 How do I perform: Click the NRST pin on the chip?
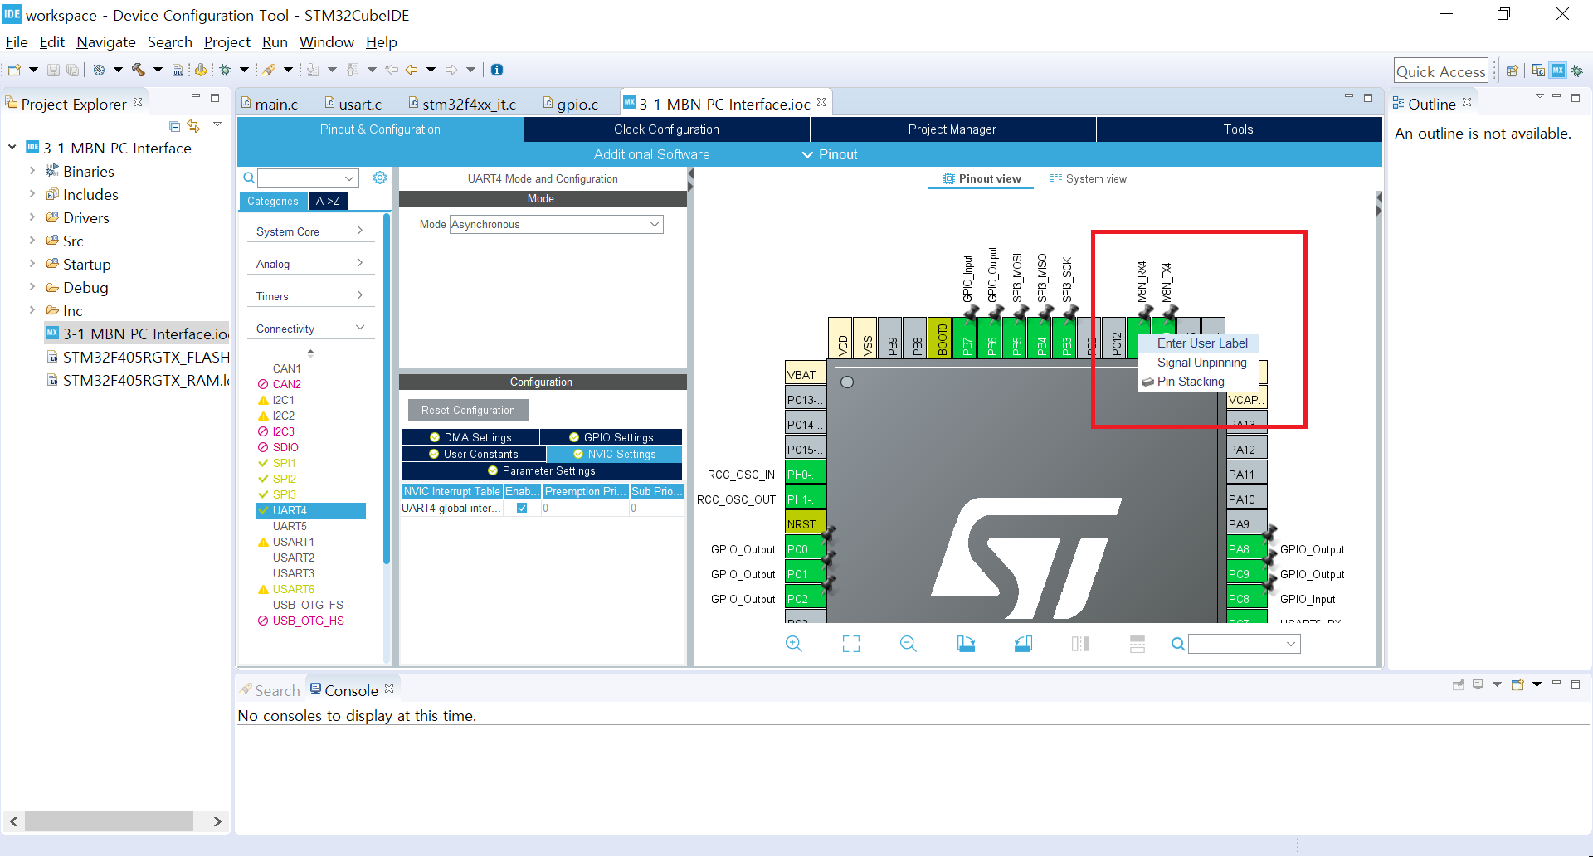(805, 524)
